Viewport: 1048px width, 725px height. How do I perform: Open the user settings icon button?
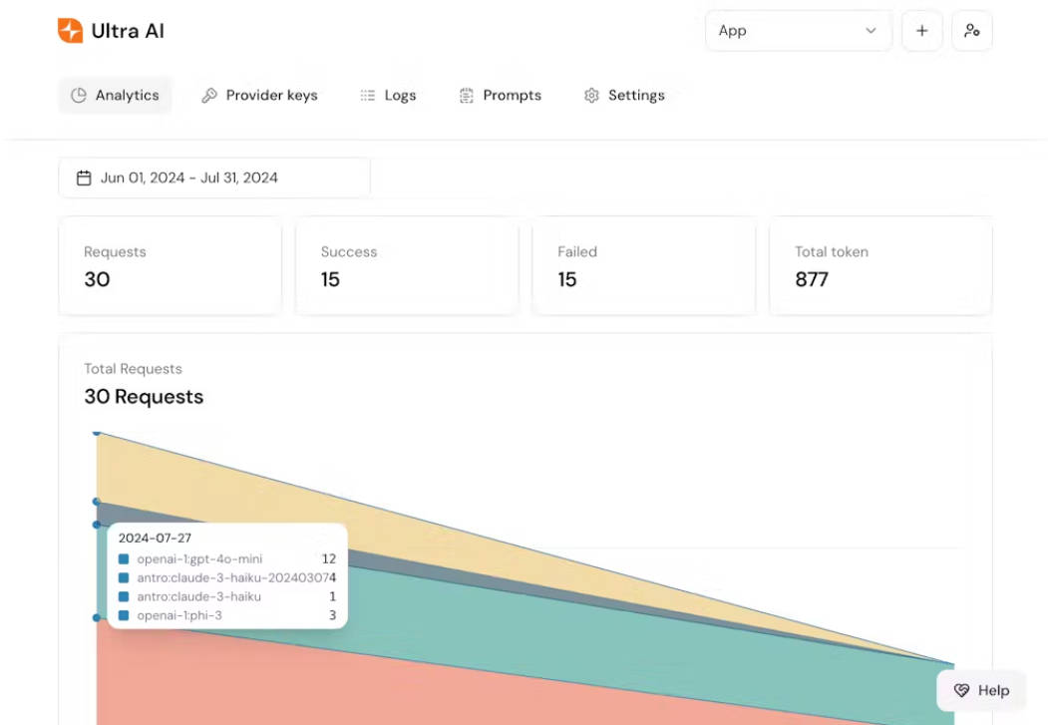click(971, 31)
